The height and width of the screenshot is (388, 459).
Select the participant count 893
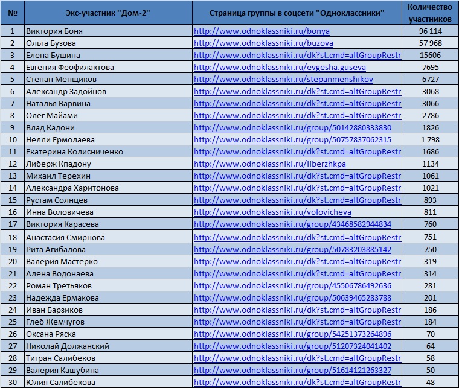click(430, 200)
